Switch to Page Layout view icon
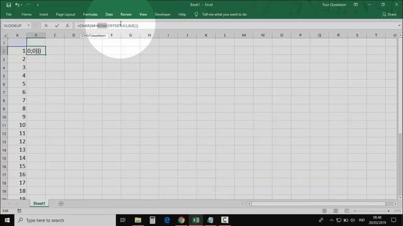The image size is (403, 226). click(x=336, y=211)
